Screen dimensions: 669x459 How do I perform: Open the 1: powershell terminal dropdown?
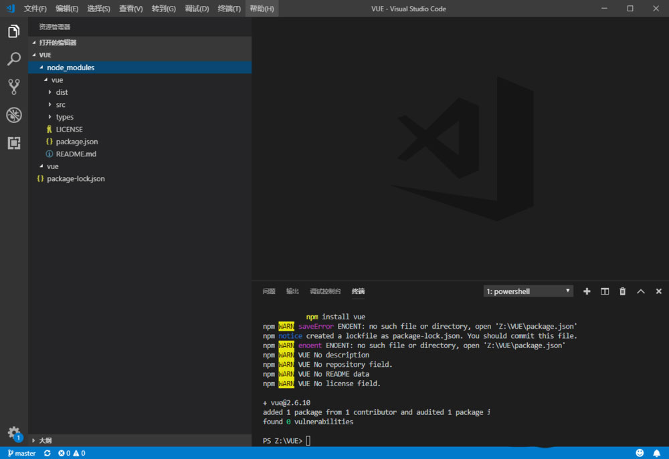528,291
